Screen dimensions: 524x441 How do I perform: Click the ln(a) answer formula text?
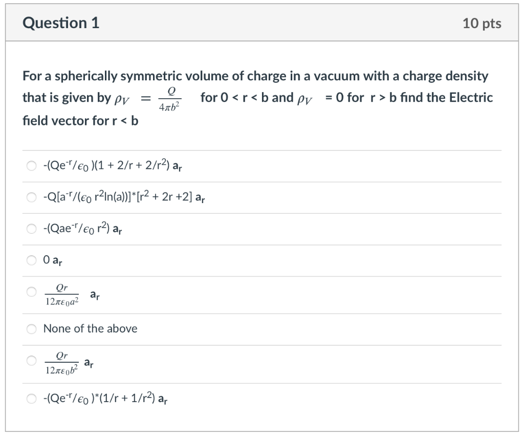[124, 197]
